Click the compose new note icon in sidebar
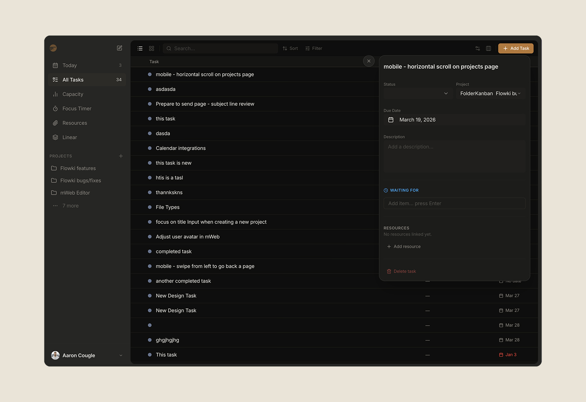 [119, 48]
